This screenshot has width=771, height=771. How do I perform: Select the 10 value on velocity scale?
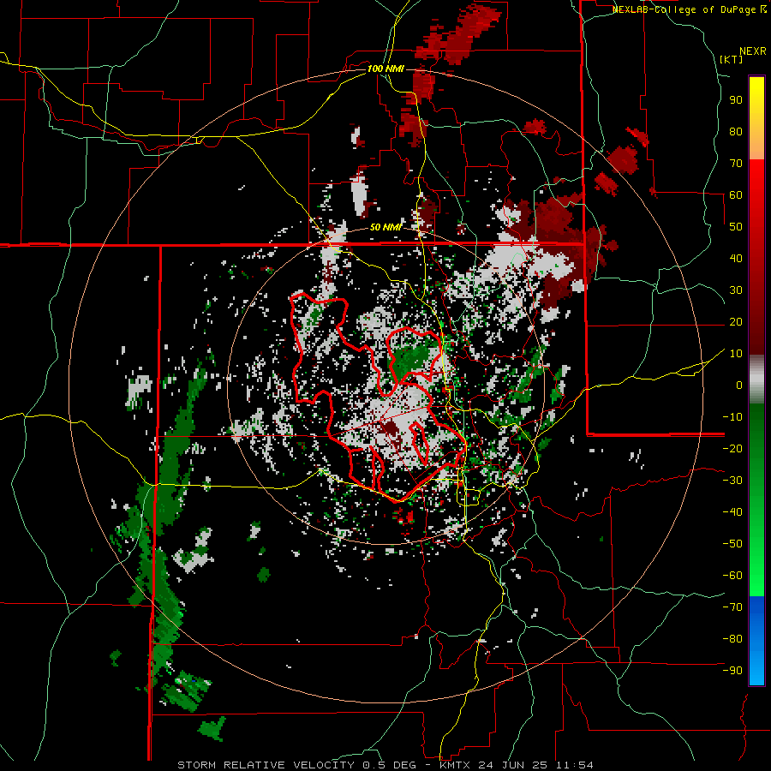coord(736,354)
